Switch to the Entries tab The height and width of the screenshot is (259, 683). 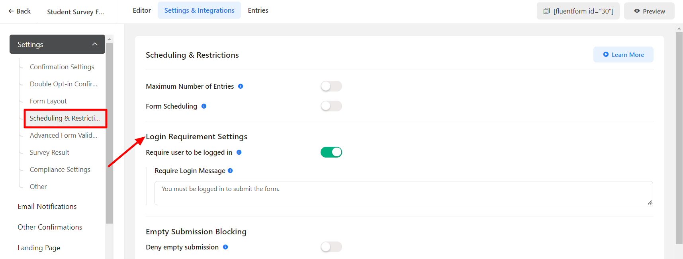coord(258,10)
